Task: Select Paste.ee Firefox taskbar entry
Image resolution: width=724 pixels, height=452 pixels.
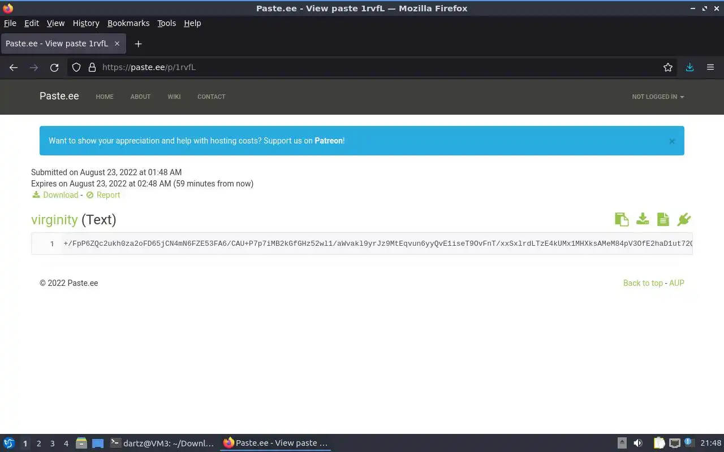Action: 275,444
